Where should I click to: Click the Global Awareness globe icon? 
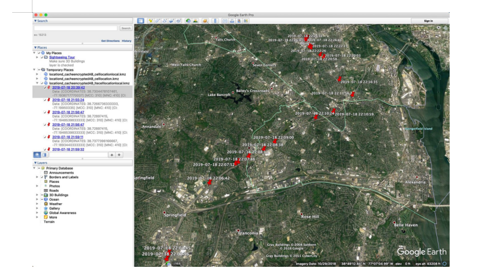[x=46, y=213]
